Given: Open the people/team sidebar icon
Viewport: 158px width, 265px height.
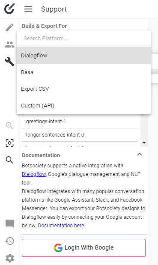Looking at the screenshot, I should [9, 45].
